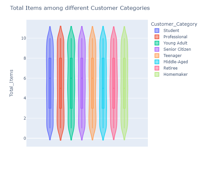Click the Professional legend color swatch
This screenshot has width=202, height=173.
tap(157, 37)
